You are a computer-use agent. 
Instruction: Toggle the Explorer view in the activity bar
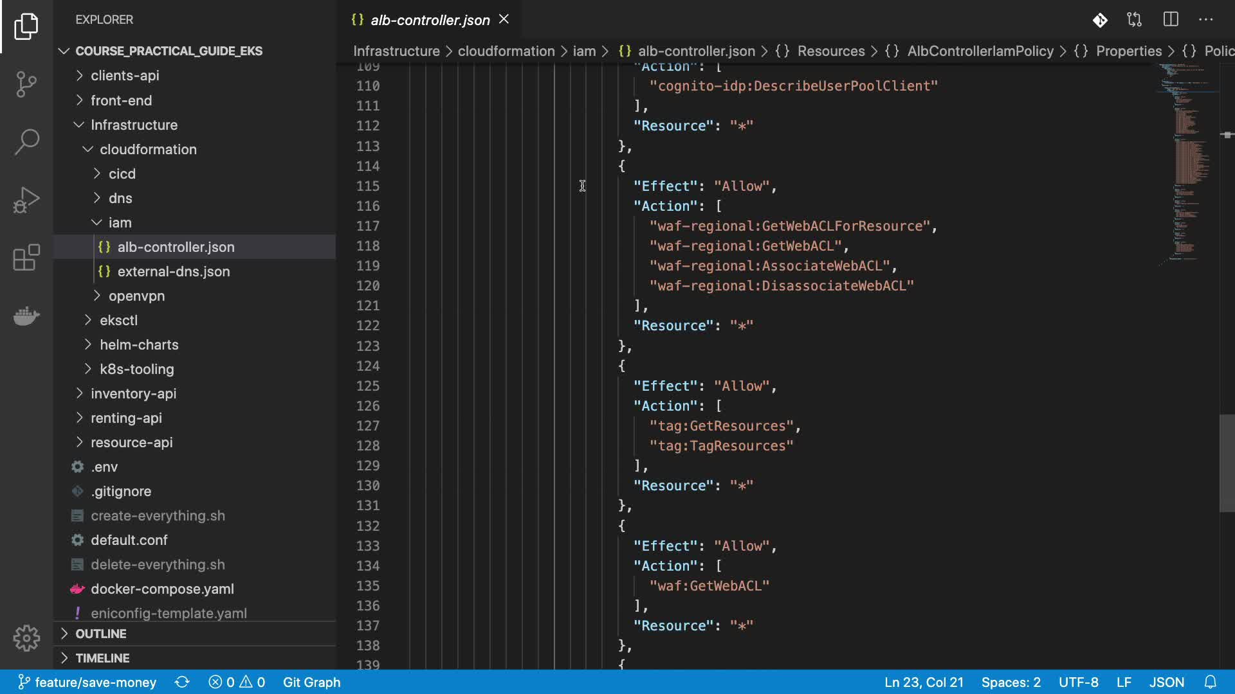tap(26, 26)
